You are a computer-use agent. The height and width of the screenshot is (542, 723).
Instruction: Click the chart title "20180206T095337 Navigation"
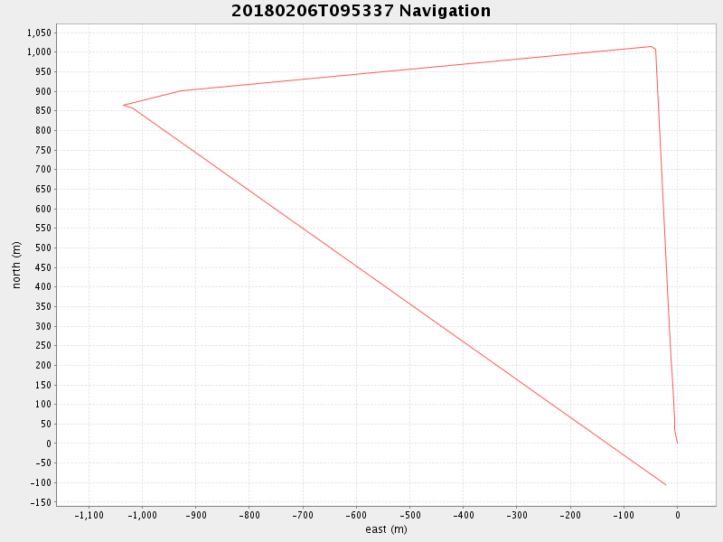click(x=361, y=11)
